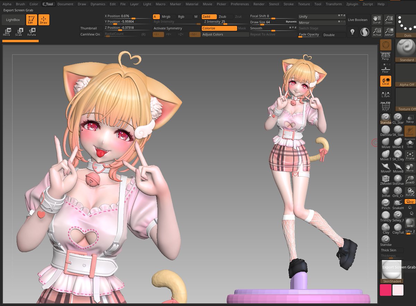This screenshot has width=416, height=306.
Task: Pick the main pink-red color swatch
Action: tap(385, 290)
